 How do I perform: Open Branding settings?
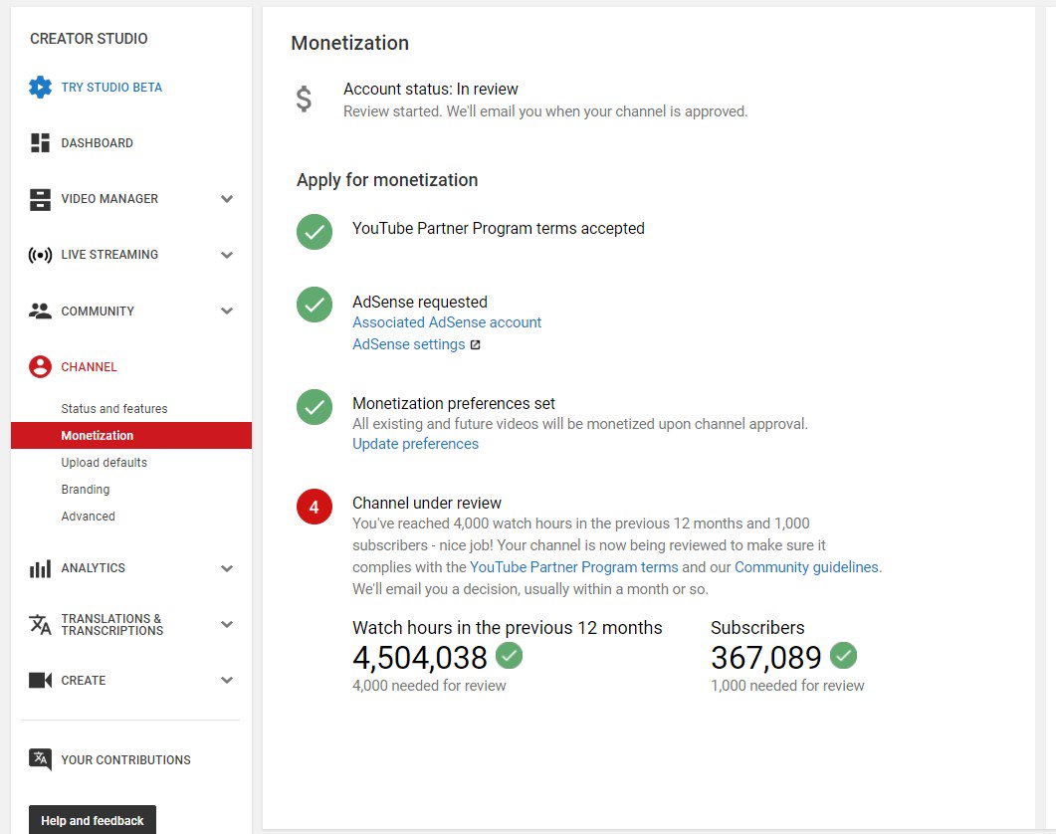click(x=86, y=490)
